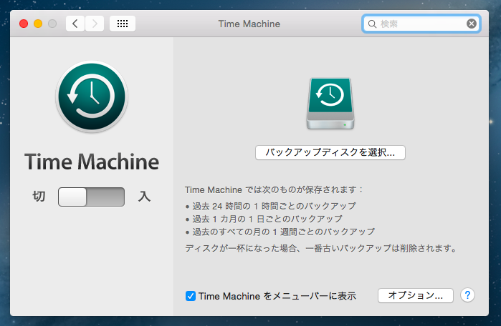The image size is (501, 326).
Task: Click the 入 label beside the switch
Action: 144,197
